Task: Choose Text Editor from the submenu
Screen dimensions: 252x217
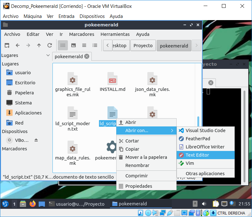Action: coord(197,155)
